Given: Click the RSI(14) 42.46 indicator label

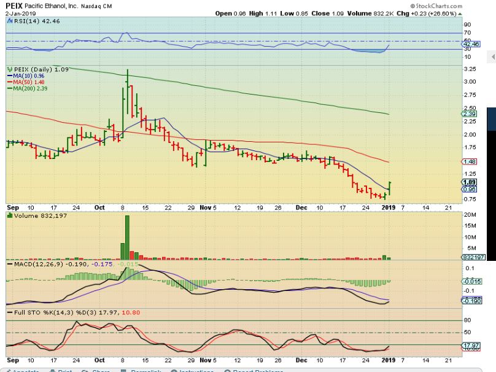Looking at the screenshot, I should tap(37, 21).
